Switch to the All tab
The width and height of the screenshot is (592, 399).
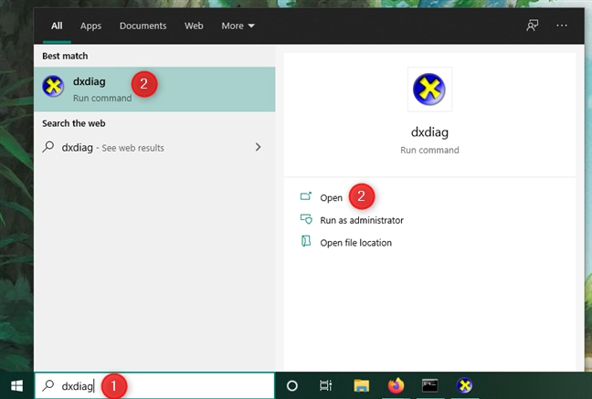pos(57,26)
